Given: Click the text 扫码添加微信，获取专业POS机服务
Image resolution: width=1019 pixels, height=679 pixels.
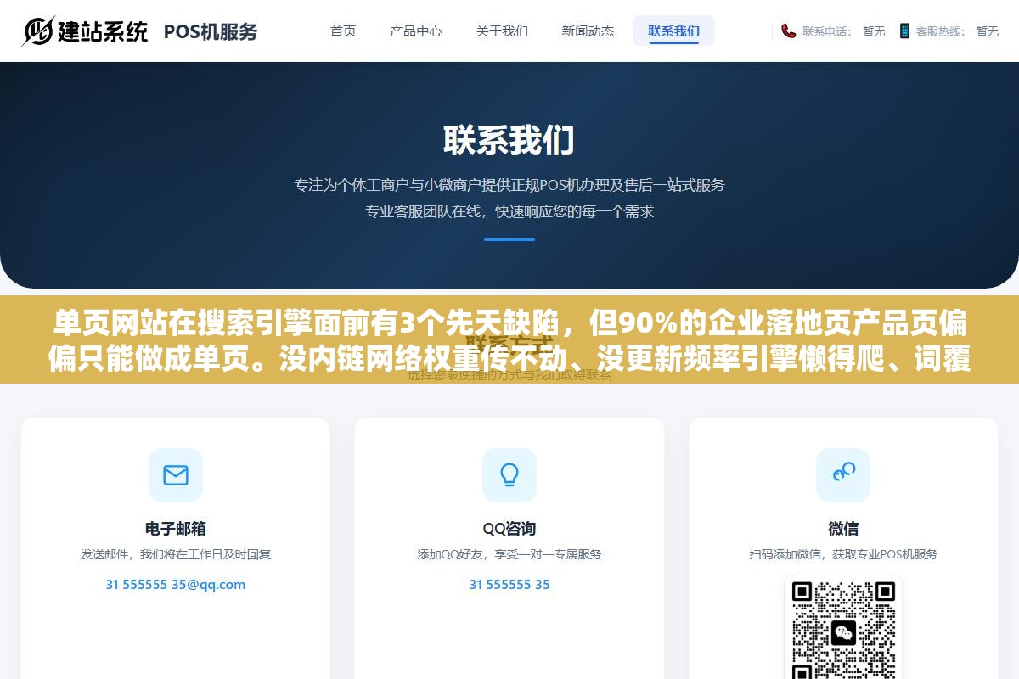Looking at the screenshot, I should coord(843,554).
